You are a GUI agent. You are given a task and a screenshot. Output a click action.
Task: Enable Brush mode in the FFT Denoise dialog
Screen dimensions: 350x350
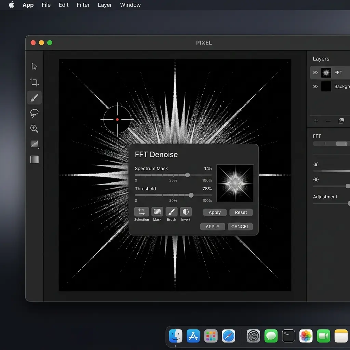(171, 212)
